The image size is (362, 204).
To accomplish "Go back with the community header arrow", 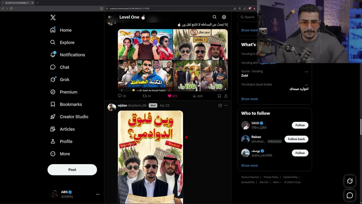I will coord(110,17).
